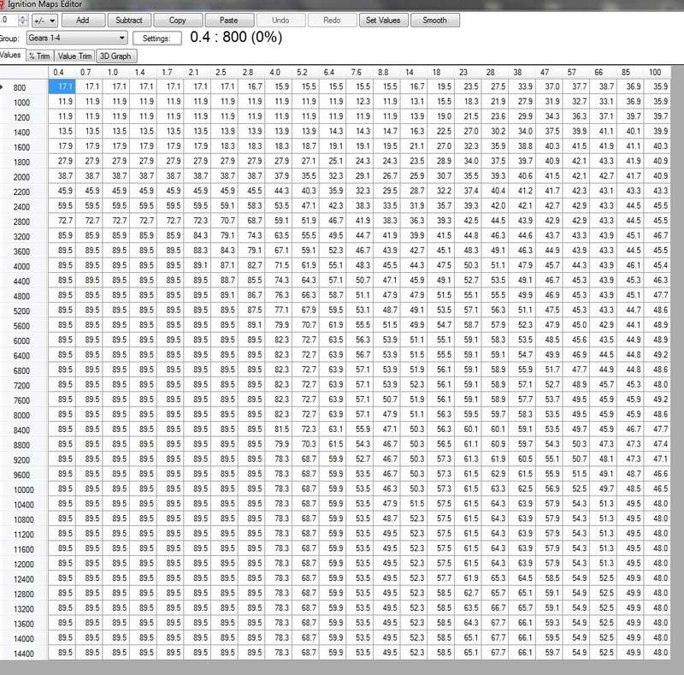Screen dimensions: 684x675
Task: Click cell 38.7 in 800 row, column 66
Action: (604, 86)
